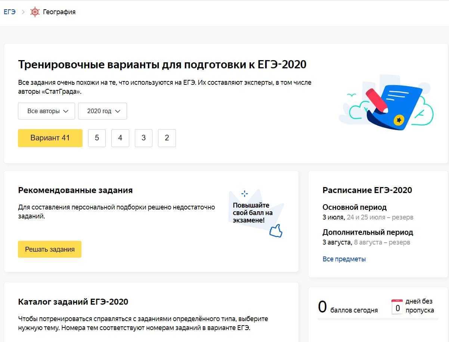Choose variant number 3
Viewport: 449px width, 342px height.
[x=143, y=138]
